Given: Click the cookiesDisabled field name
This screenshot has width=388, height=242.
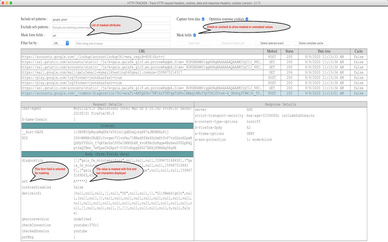Looking at the screenshot, I should coord(36,187).
